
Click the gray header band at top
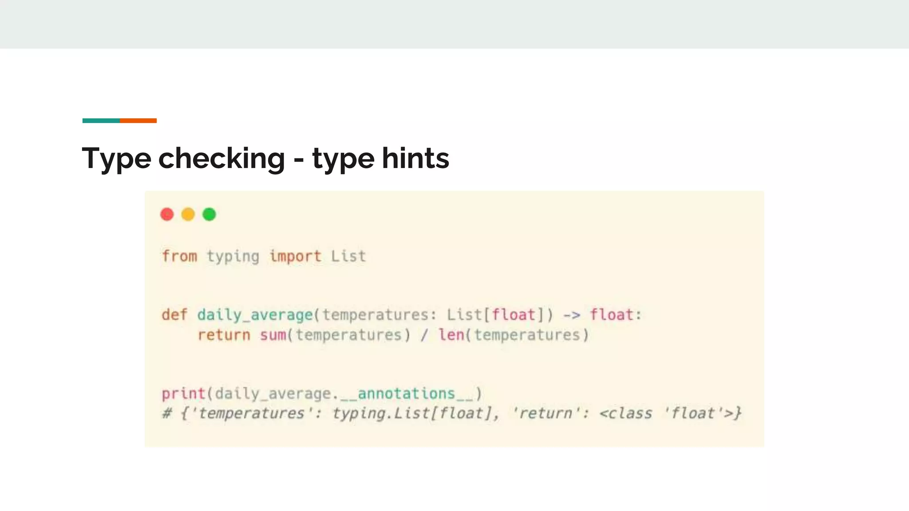coord(454,24)
